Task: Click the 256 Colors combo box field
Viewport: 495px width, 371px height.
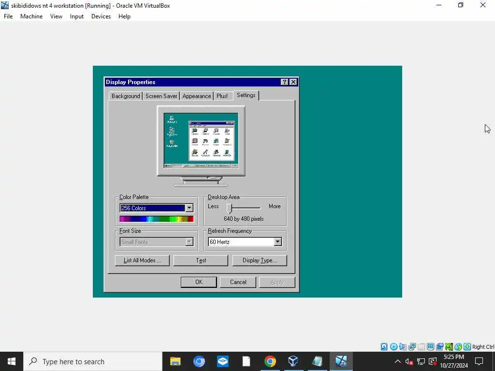Action: [152, 208]
